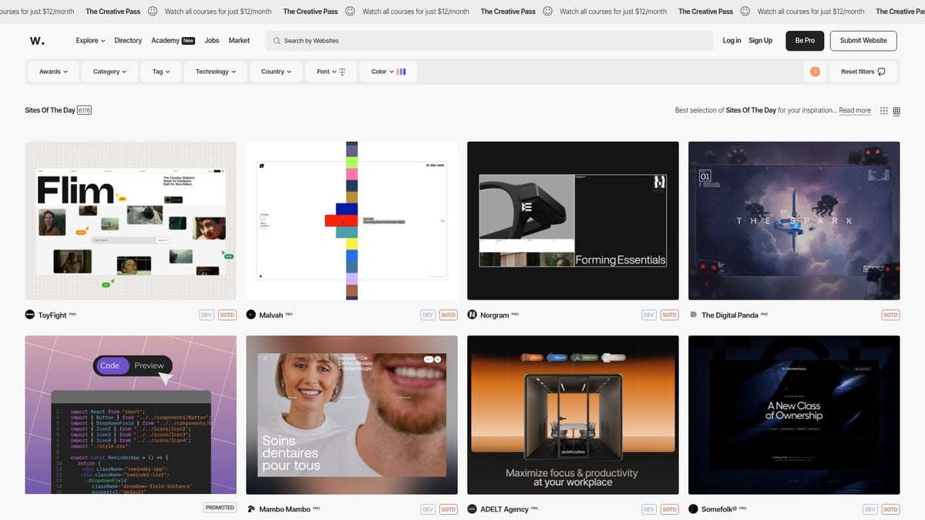
Task: Open the Mambo Mambo site thumbnail
Action: tap(351, 414)
